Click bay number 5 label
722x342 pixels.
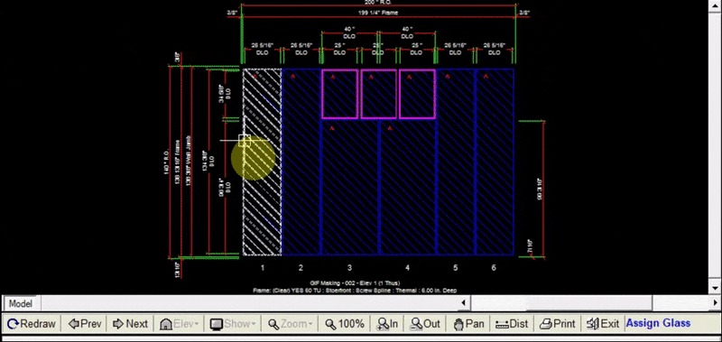point(456,268)
